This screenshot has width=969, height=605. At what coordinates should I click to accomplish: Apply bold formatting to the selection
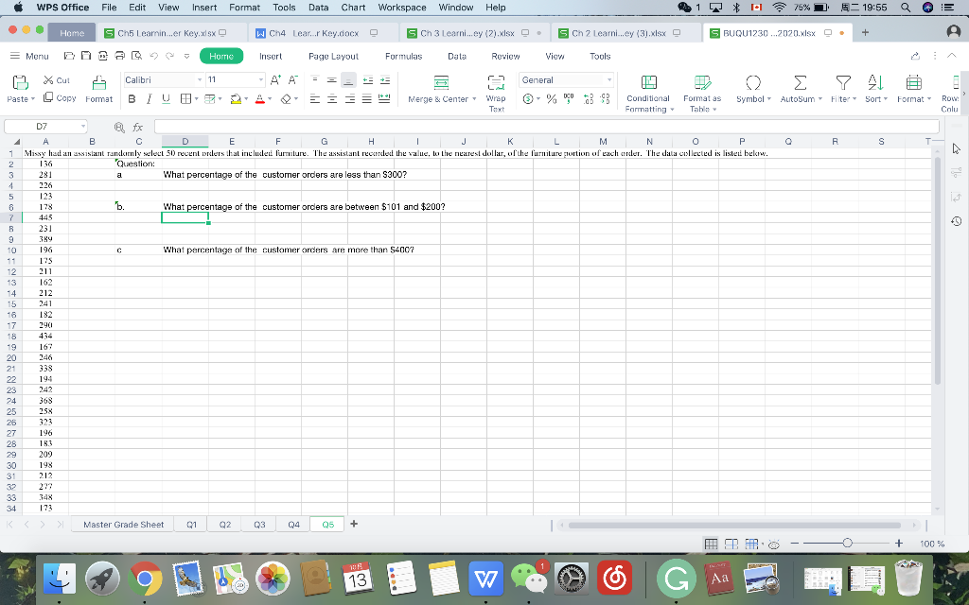click(132, 98)
